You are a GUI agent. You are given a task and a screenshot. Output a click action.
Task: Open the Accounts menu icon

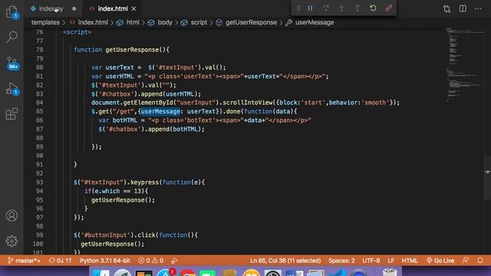(12, 215)
